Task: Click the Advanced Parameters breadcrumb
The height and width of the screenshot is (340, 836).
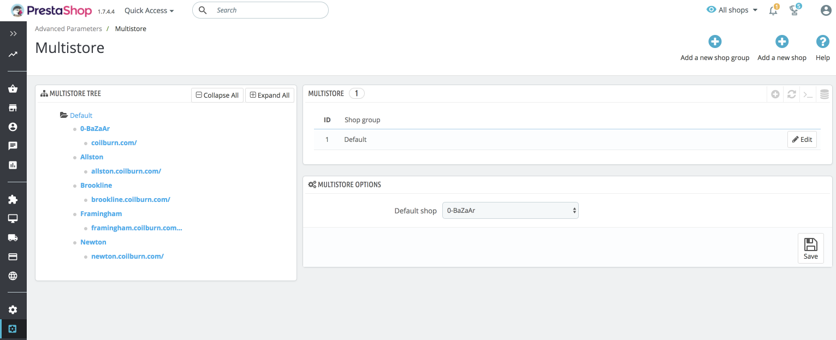Action: pos(68,28)
